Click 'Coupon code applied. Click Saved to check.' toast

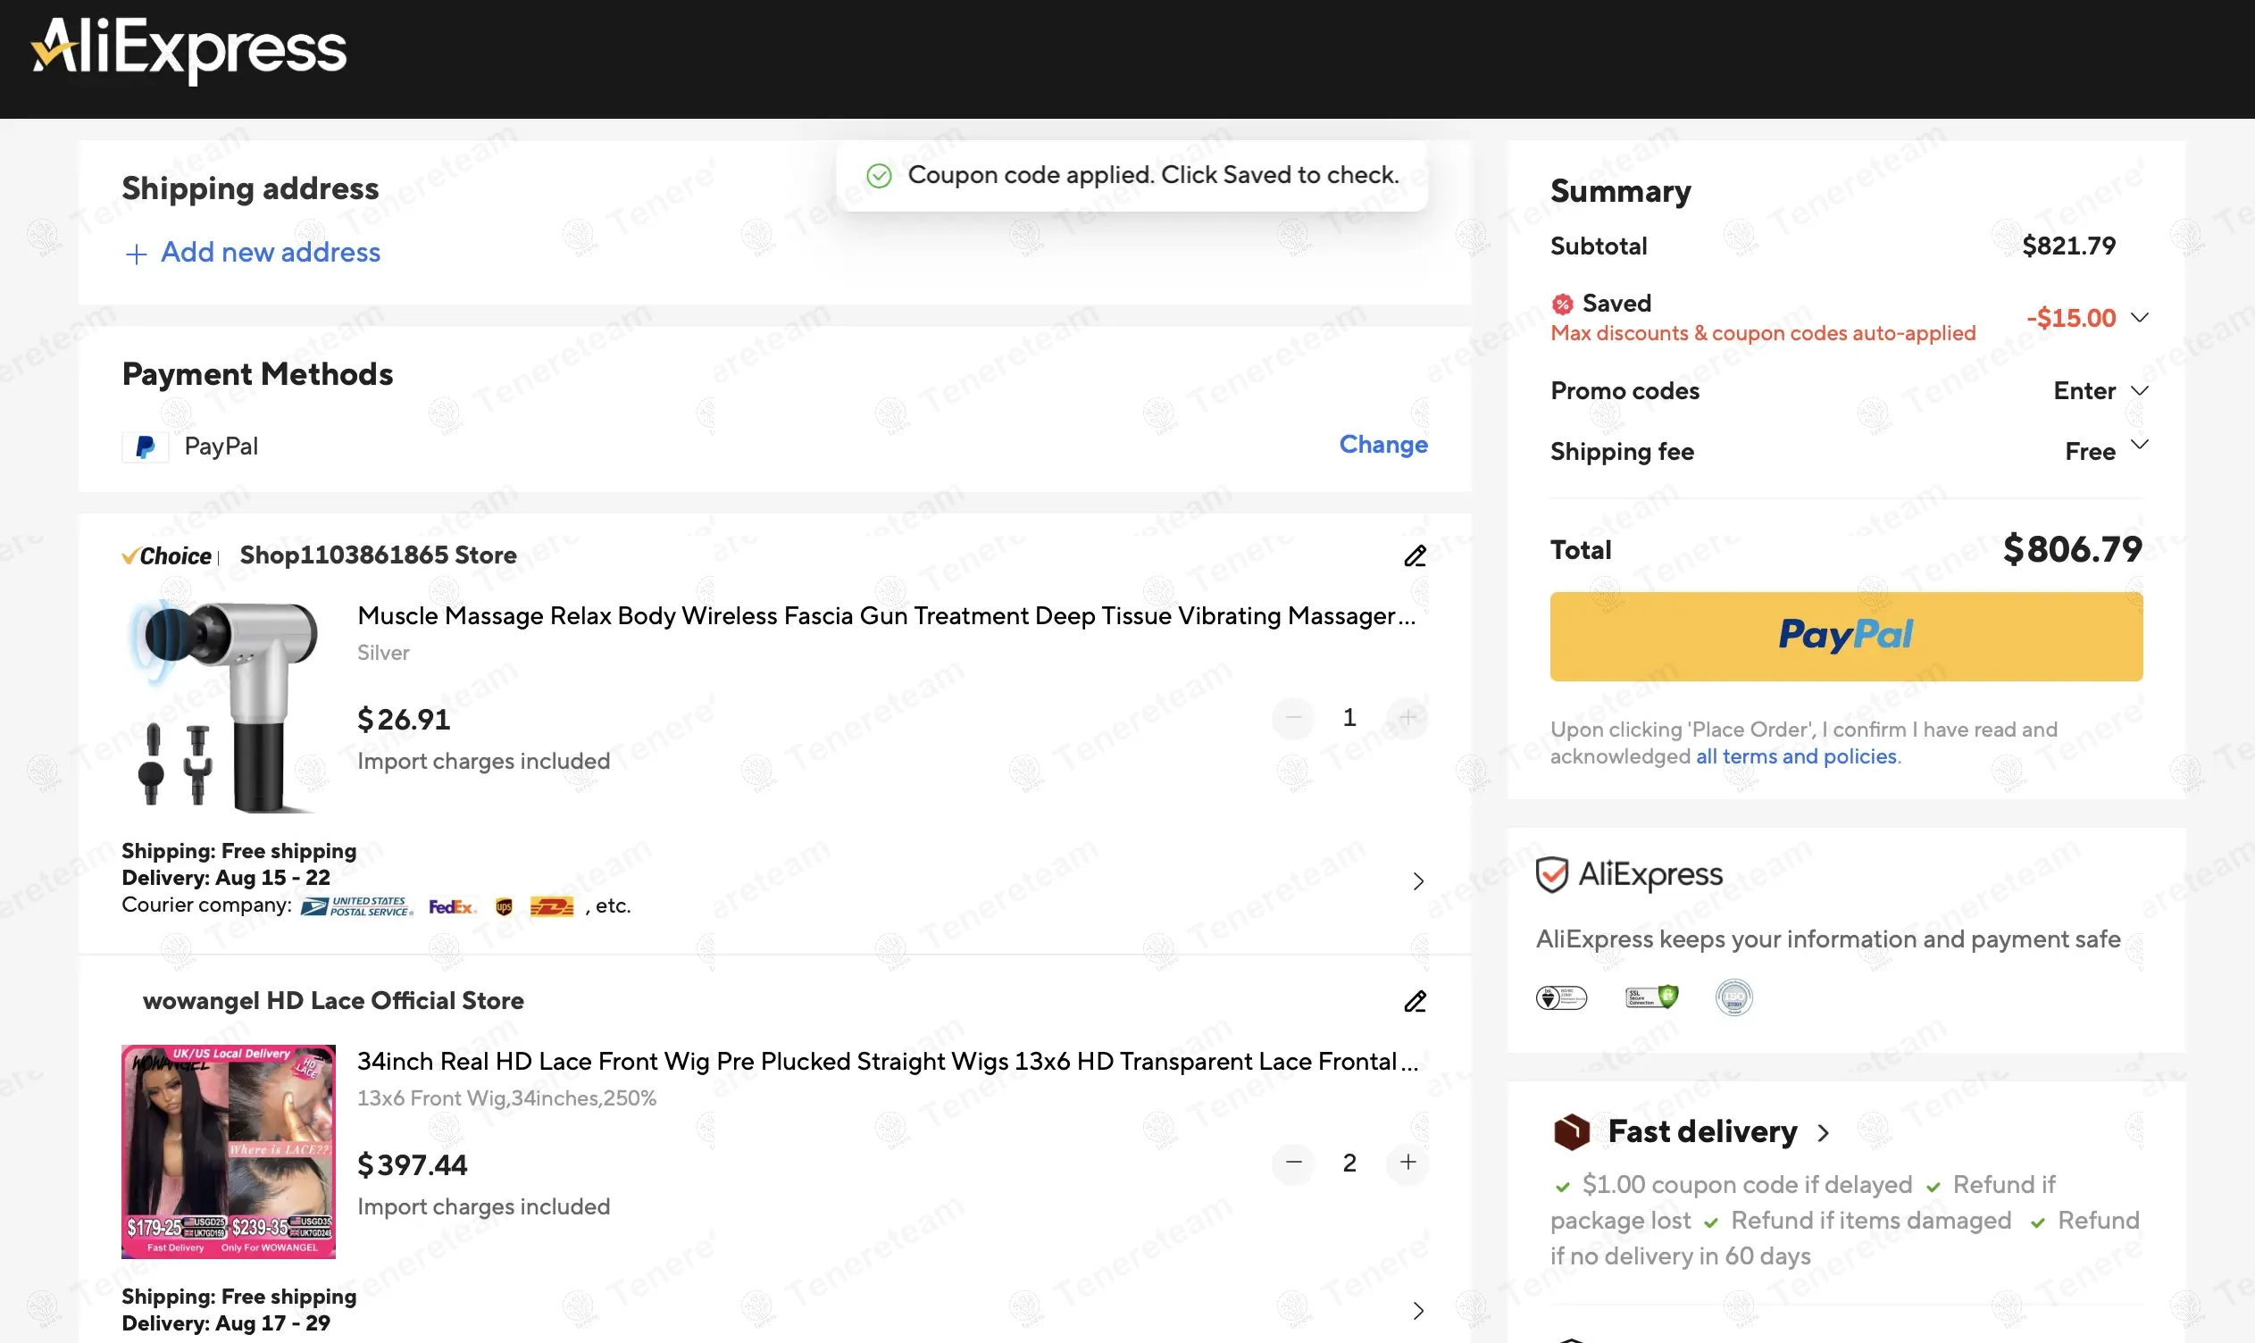pos(1132,176)
